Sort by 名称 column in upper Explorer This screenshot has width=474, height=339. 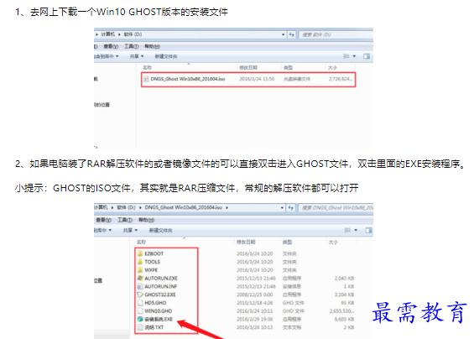click(147, 67)
